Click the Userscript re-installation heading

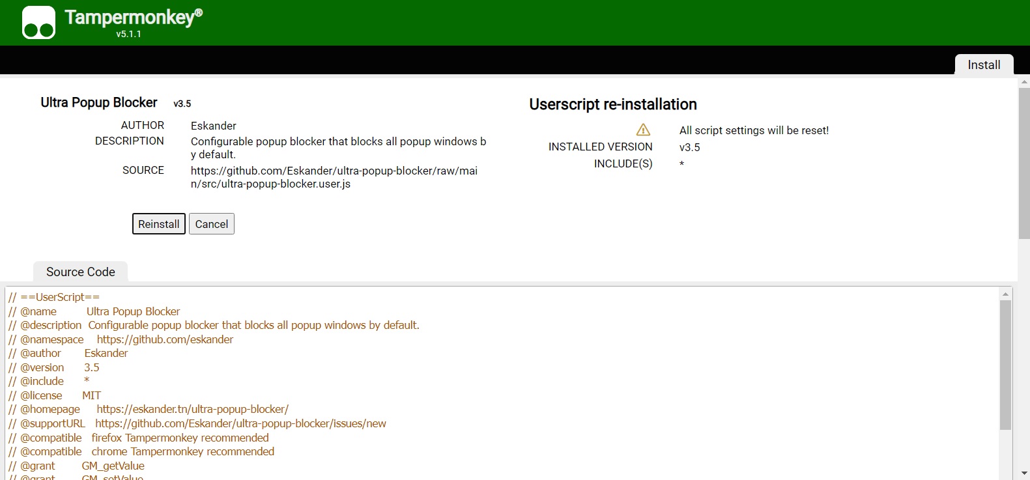click(x=613, y=104)
